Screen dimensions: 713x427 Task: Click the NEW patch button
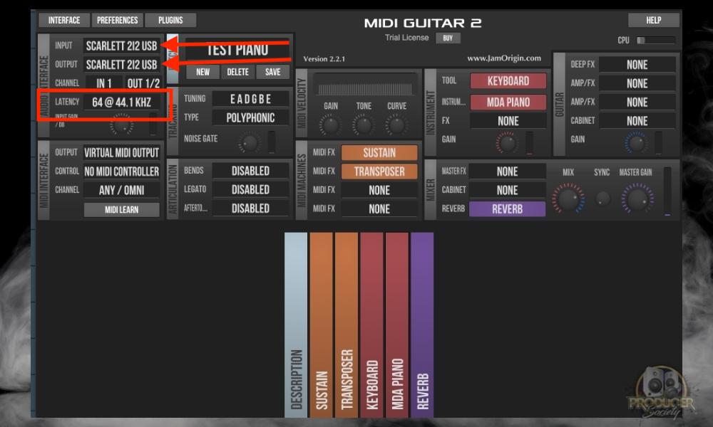202,72
